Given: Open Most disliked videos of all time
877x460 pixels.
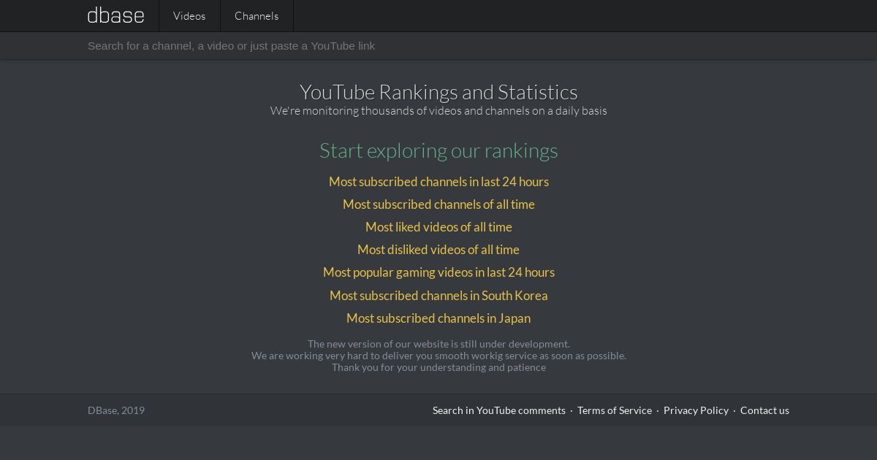Looking at the screenshot, I should pyautogui.click(x=438, y=250).
